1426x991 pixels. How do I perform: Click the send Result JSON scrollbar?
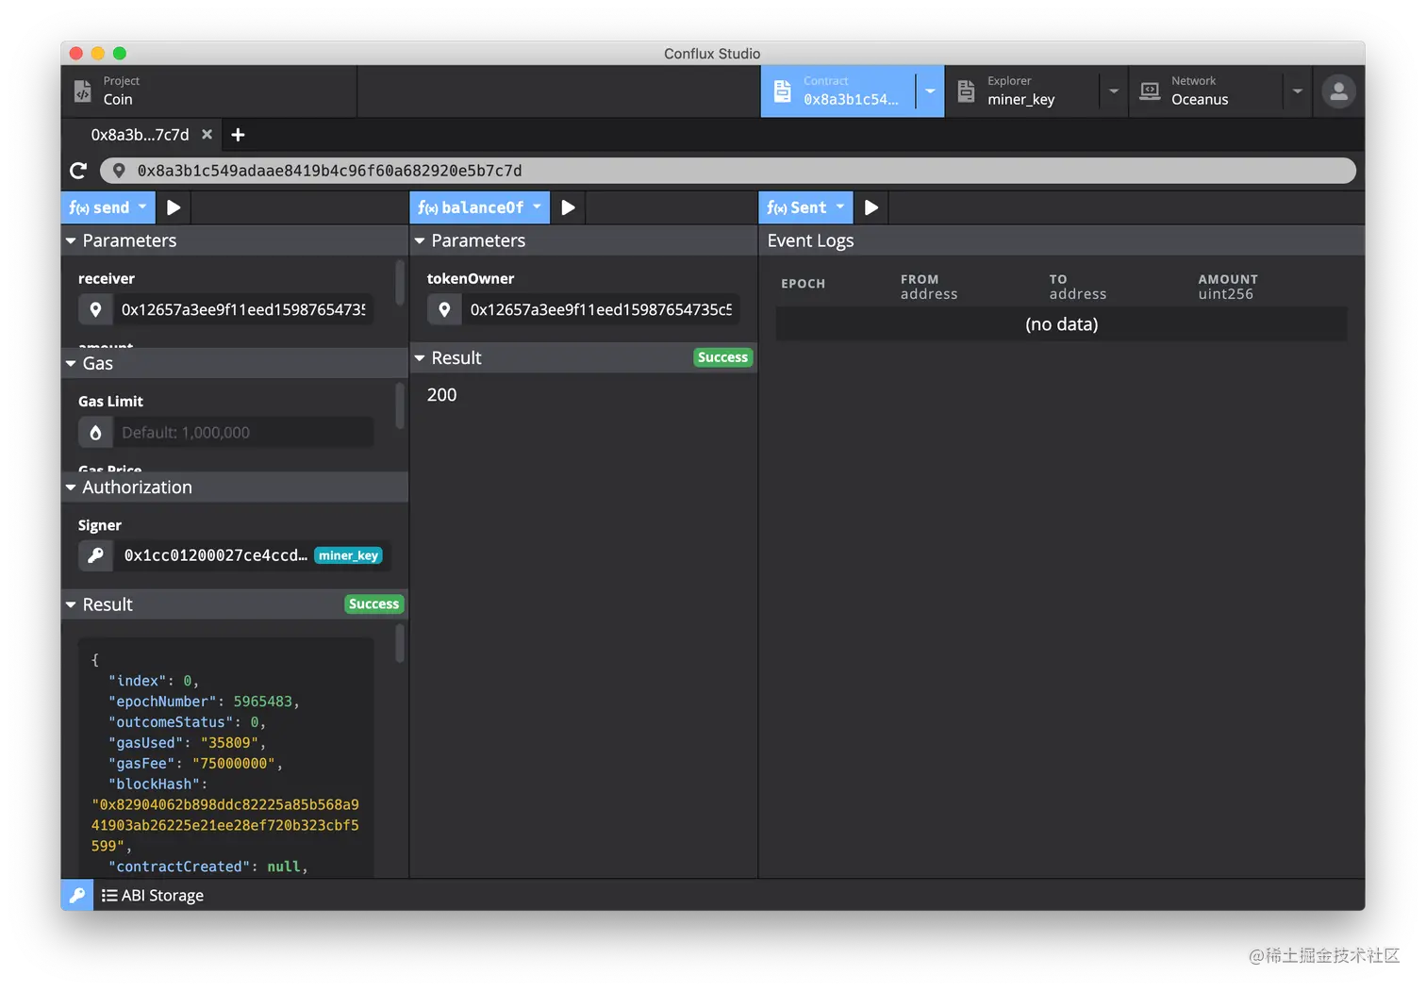point(400,643)
